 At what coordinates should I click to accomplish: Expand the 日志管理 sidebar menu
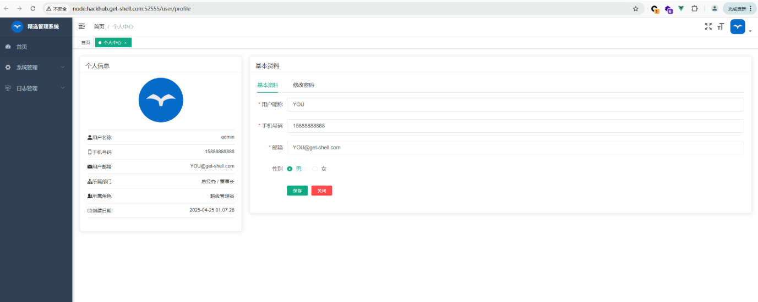click(x=36, y=88)
